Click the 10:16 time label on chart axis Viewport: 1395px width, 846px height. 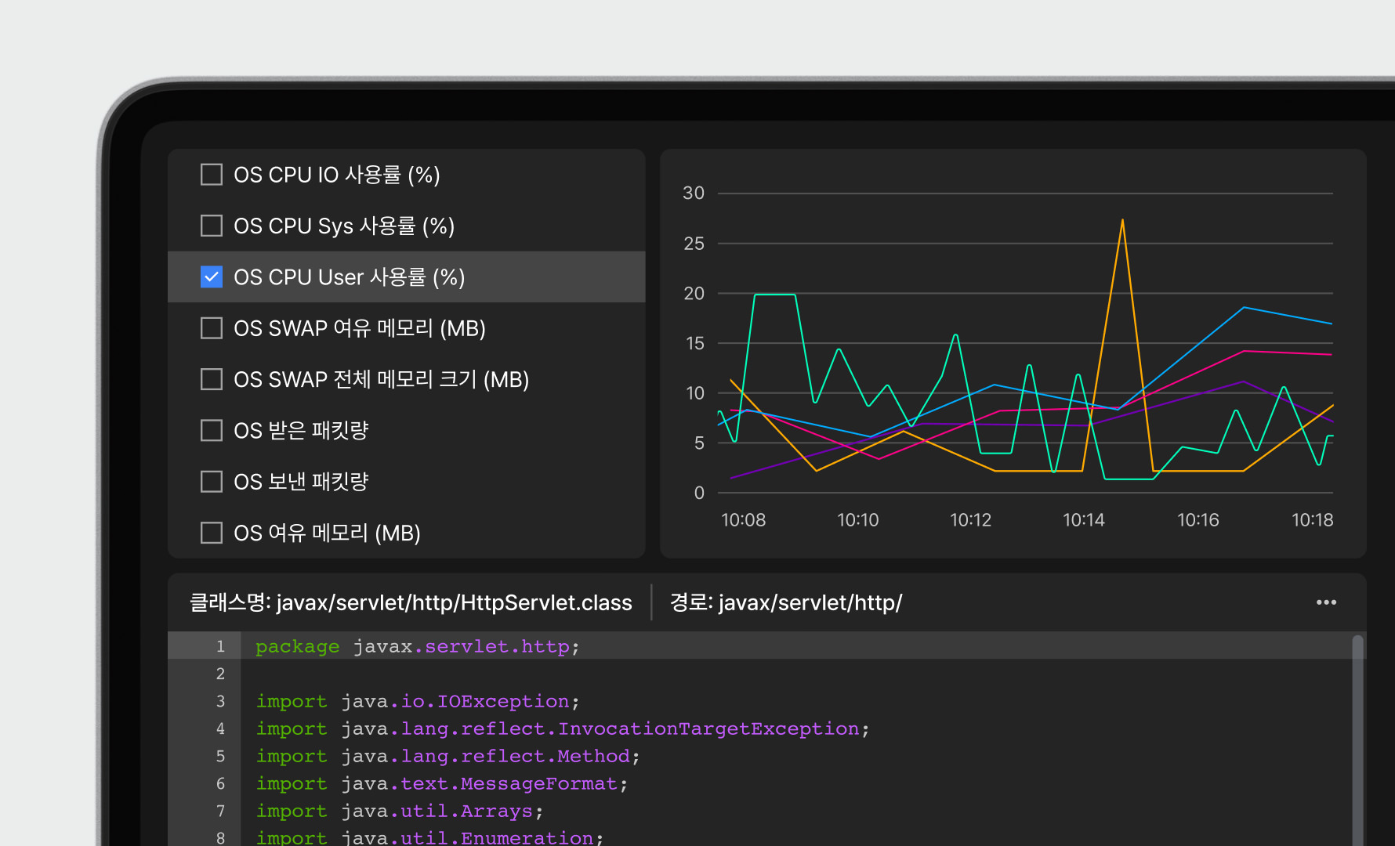pos(1198,520)
